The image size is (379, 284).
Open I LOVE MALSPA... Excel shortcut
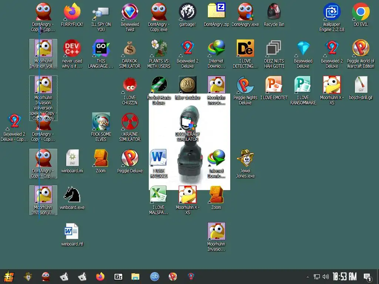(158, 200)
